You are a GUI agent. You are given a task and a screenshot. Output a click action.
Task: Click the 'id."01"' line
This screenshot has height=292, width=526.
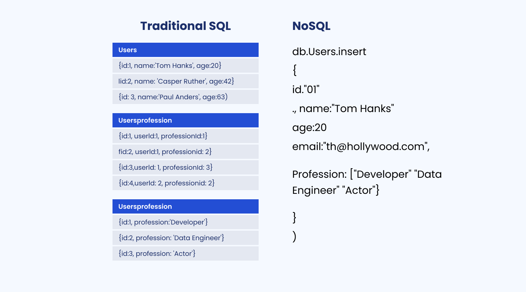306,89
